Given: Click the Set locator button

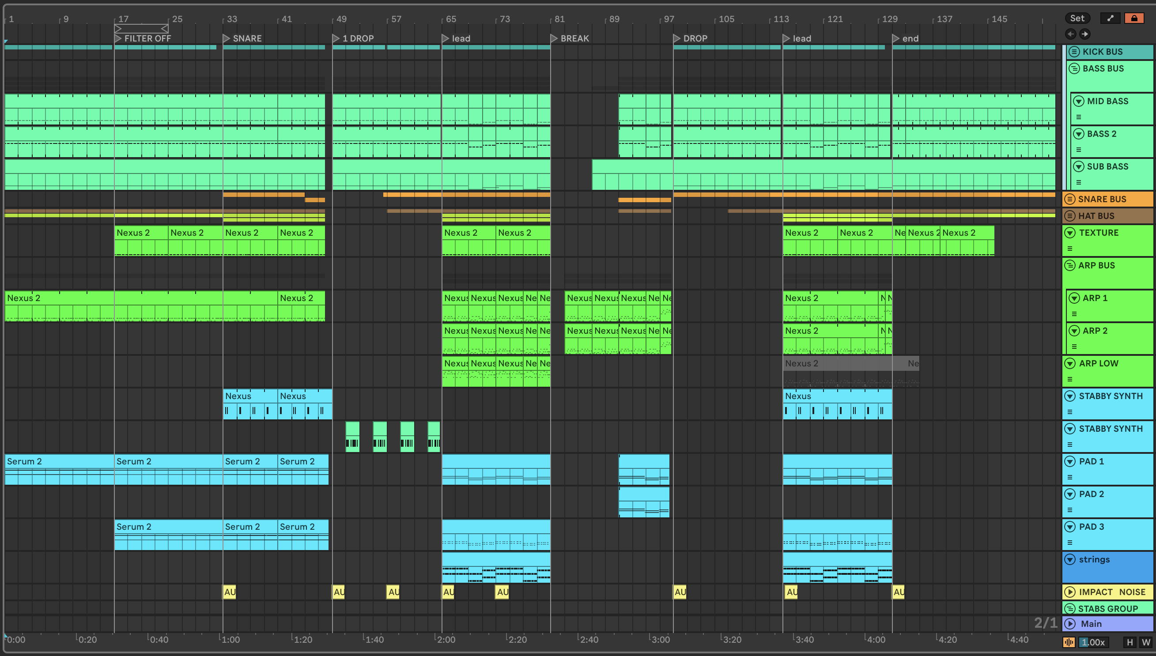Looking at the screenshot, I should pyautogui.click(x=1077, y=18).
